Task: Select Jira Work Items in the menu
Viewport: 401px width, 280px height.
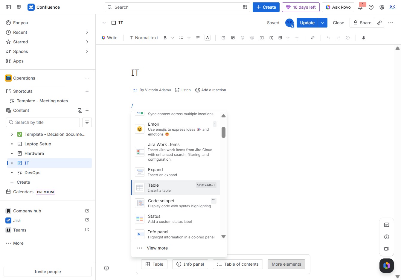Action: pos(176,152)
